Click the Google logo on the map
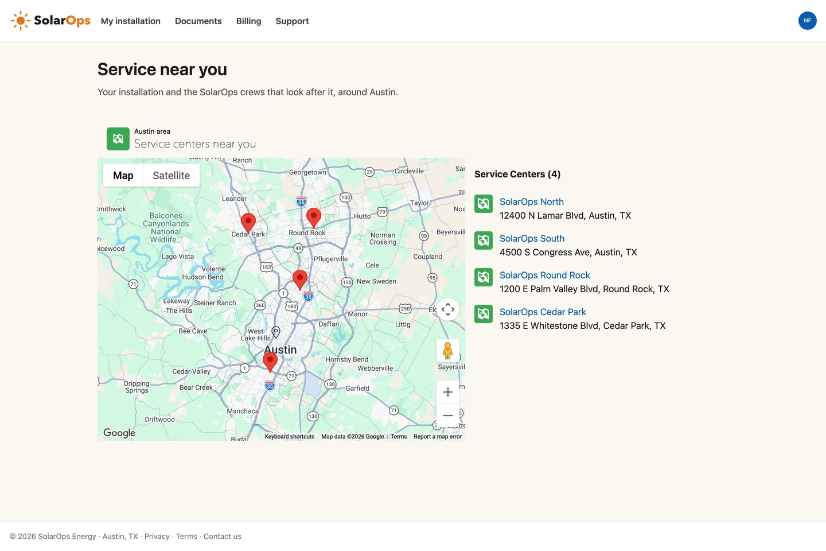The height and width of the screenshot is (551, 826). coord(119,433)
